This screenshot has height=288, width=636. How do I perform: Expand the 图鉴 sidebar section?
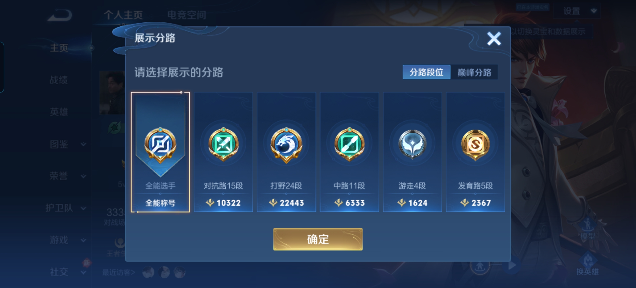point(68,144)
